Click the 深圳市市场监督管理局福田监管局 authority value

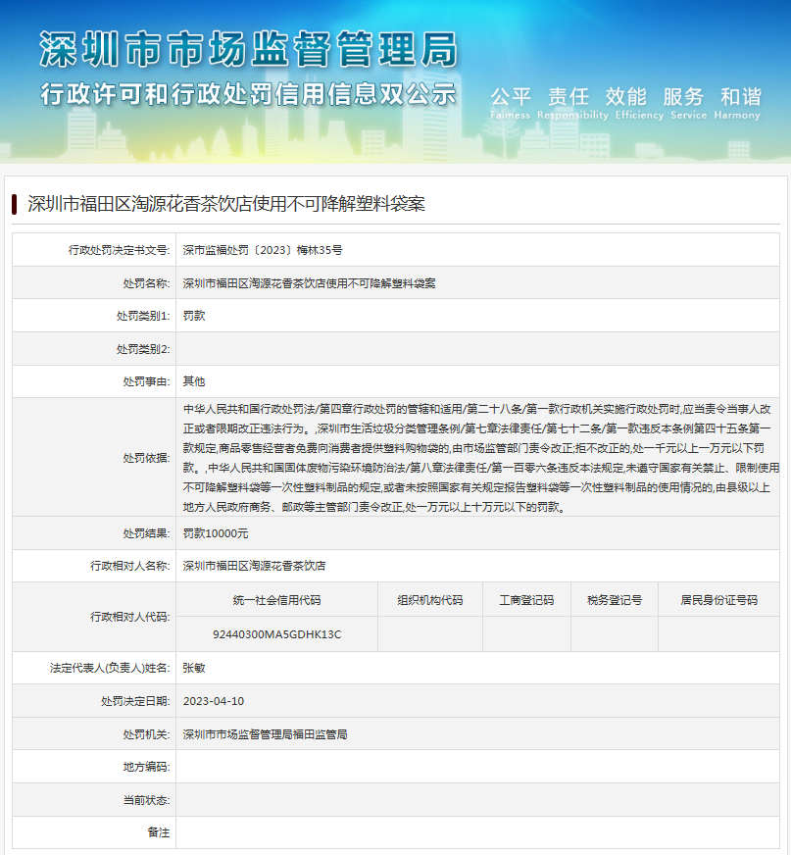click(x=265, y=734)
